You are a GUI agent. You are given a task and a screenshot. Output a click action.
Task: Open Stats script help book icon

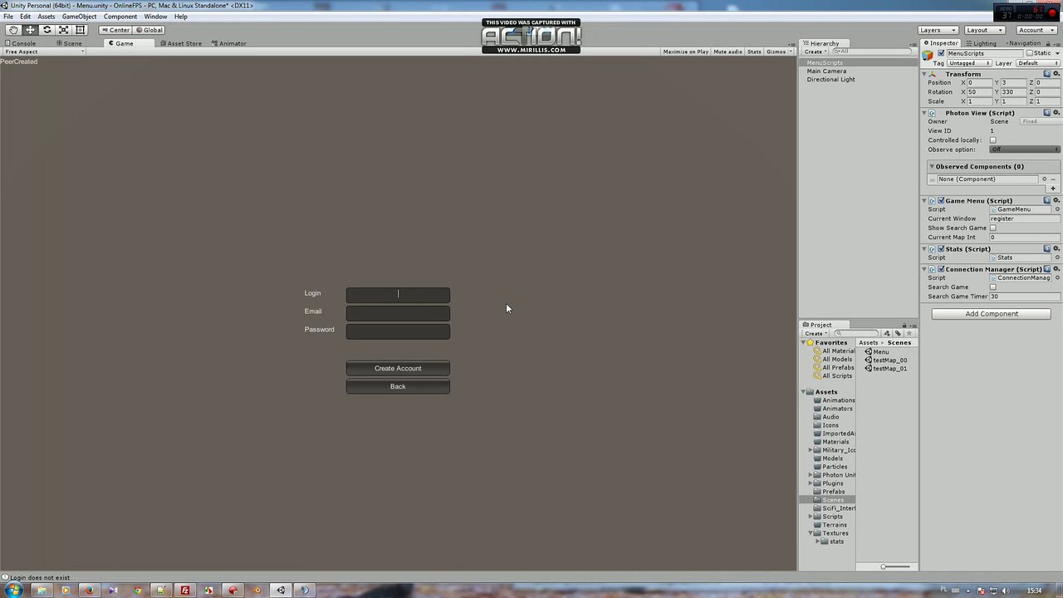1047,248
